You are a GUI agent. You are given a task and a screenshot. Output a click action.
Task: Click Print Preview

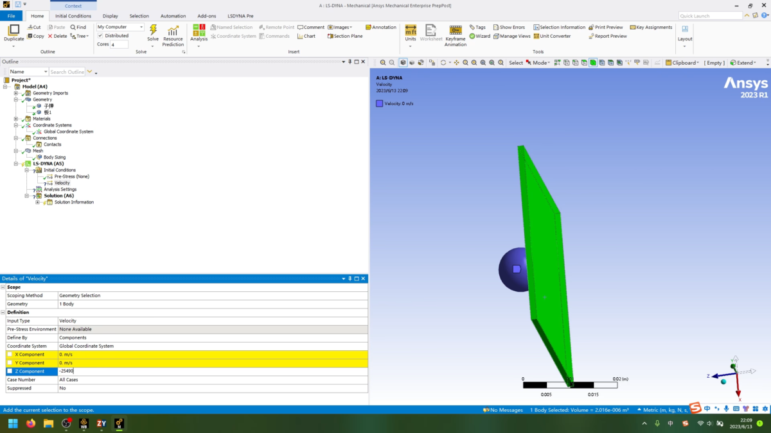605,27
